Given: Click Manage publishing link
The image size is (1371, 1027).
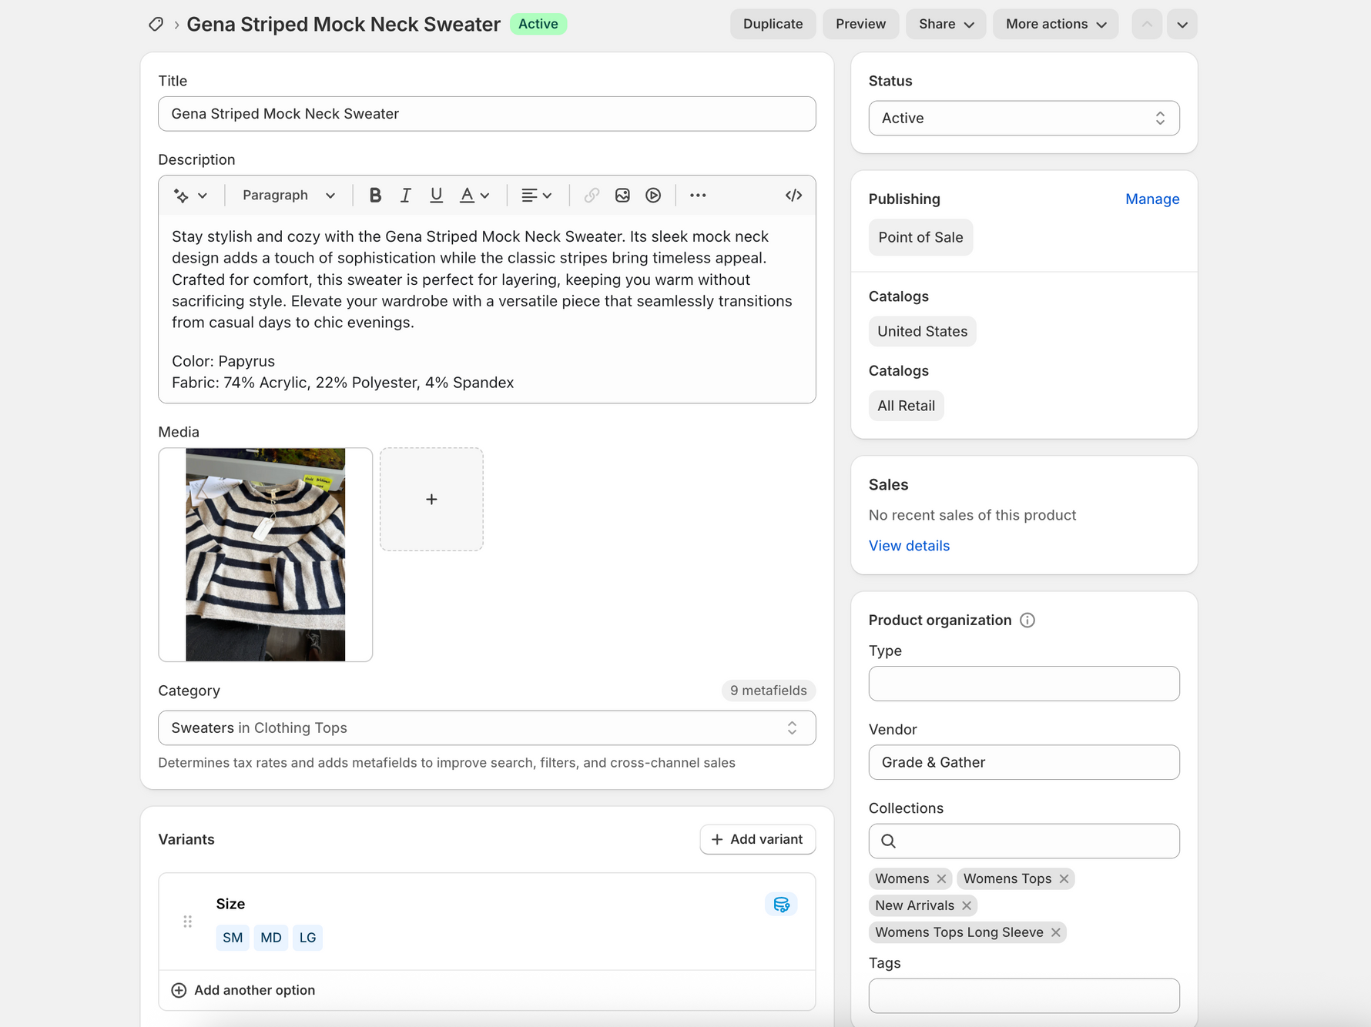Looking at the screenshot, I should pos(1152,199).
